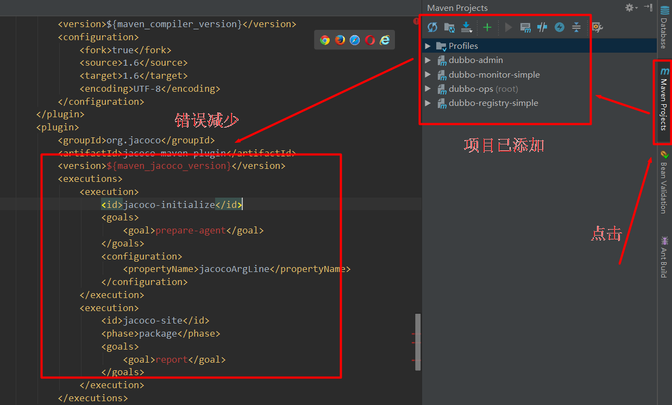Click Generate Sources and Update Folders icon

[449, 27]
